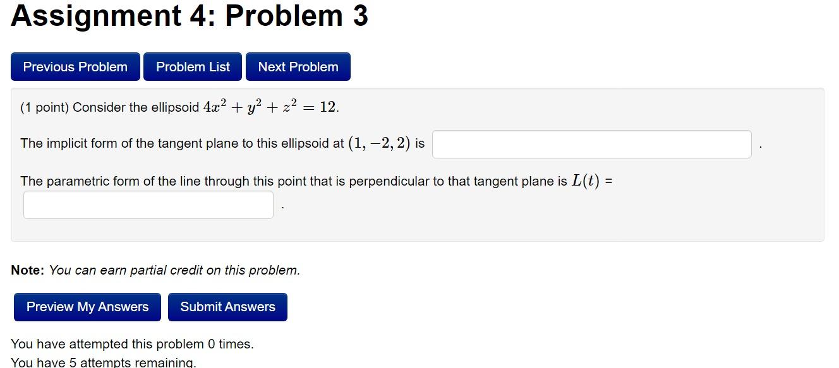Submit Answers for this problem
839x368 pixels.
click(x=227, y=307)
